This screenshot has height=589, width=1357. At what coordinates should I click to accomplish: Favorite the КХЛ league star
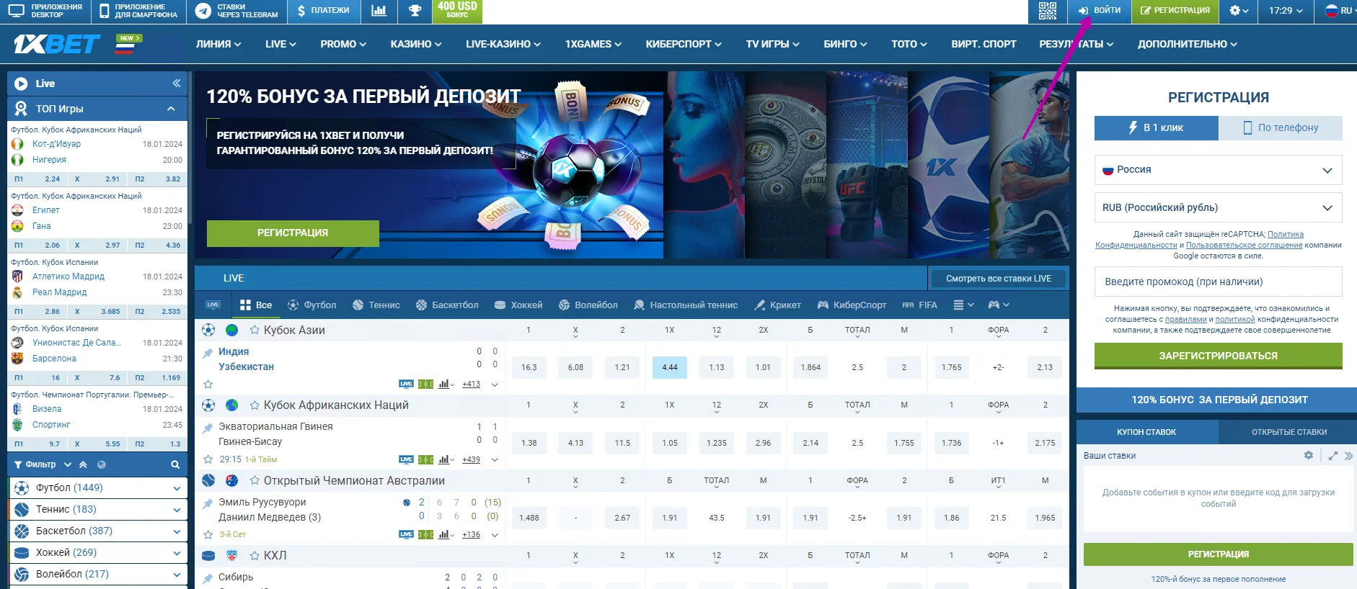(x=255, y=556)
